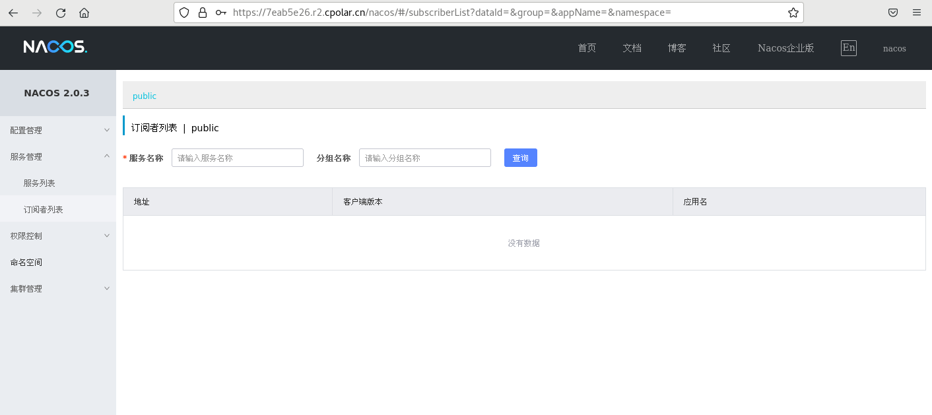The image size is (932, 415).
Task: Go back with the browser back arrow
Action: (13, 13)
